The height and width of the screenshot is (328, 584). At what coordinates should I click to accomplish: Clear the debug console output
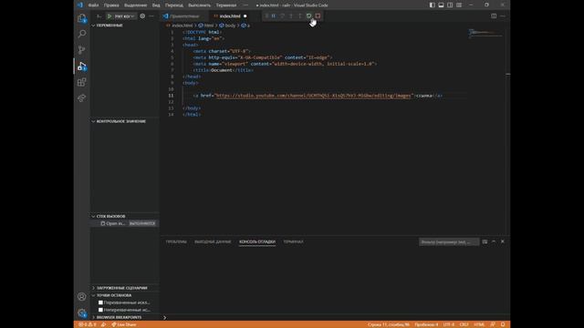coord(485,241)
